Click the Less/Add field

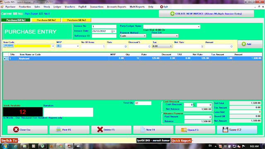(245, 112)
